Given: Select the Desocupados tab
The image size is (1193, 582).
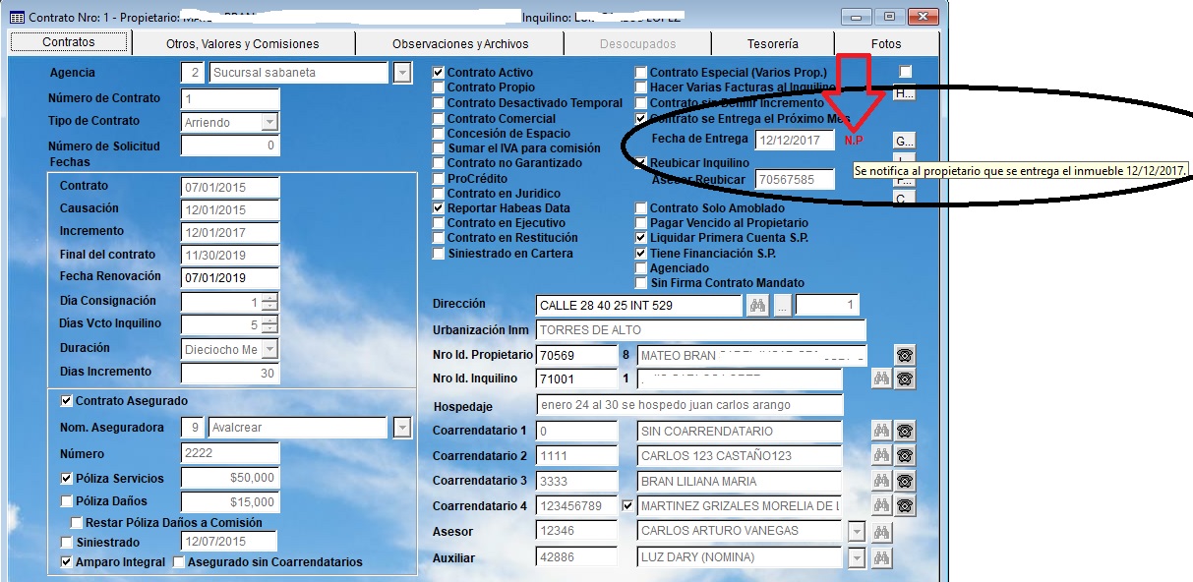Looking at the screenshot, I should pos(638,43).
